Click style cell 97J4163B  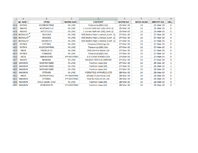[x=46, y=53]
